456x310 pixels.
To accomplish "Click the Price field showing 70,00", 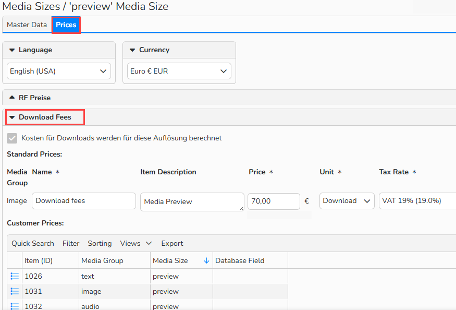I will [x=274, y=201].
